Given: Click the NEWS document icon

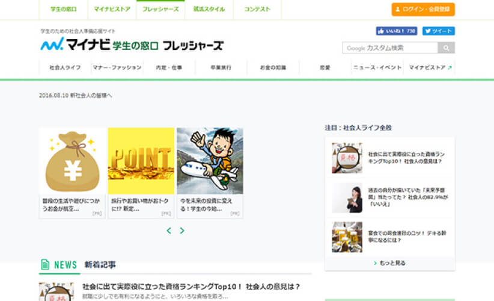Looking at the screenshot, I should (x=45, y=264).
